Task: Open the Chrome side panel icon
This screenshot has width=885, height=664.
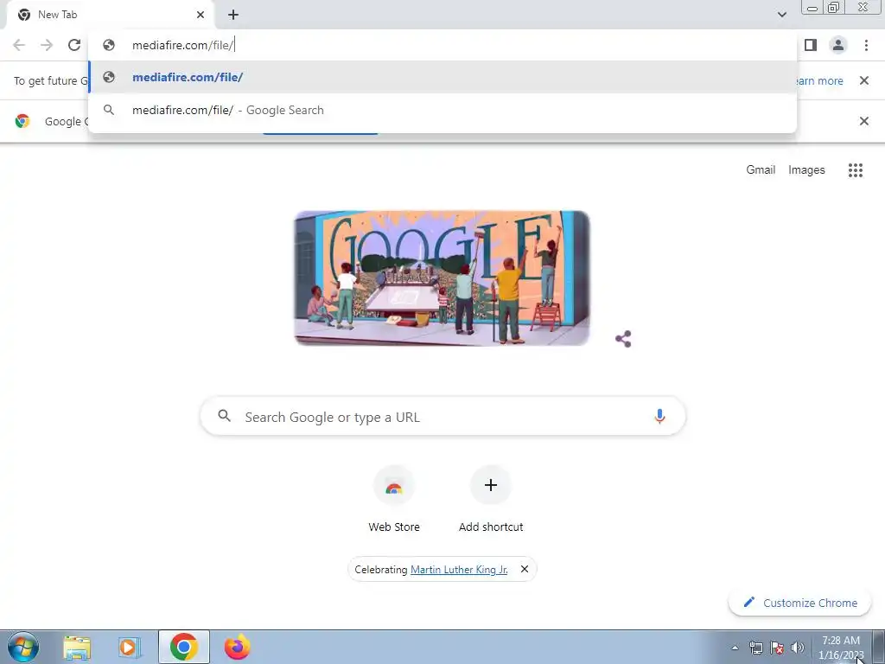Action: pyautogui.click(x=811, y=45)
